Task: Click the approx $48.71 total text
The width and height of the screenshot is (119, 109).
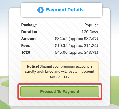Action: [x=83, y=52]
